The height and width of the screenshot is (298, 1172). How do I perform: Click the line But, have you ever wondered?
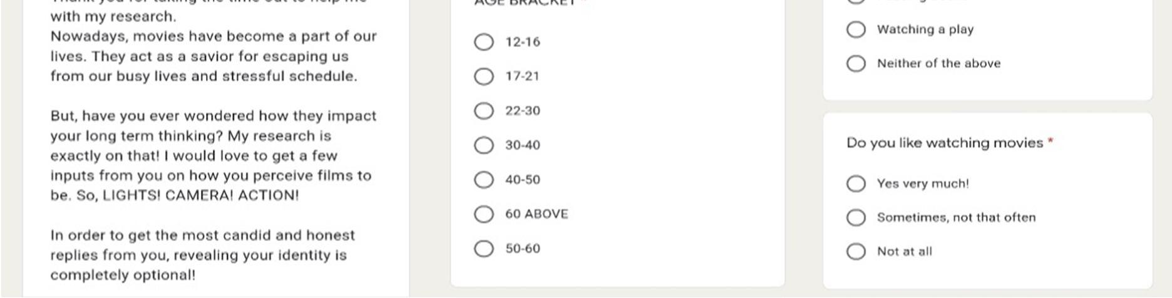[213, 116]
